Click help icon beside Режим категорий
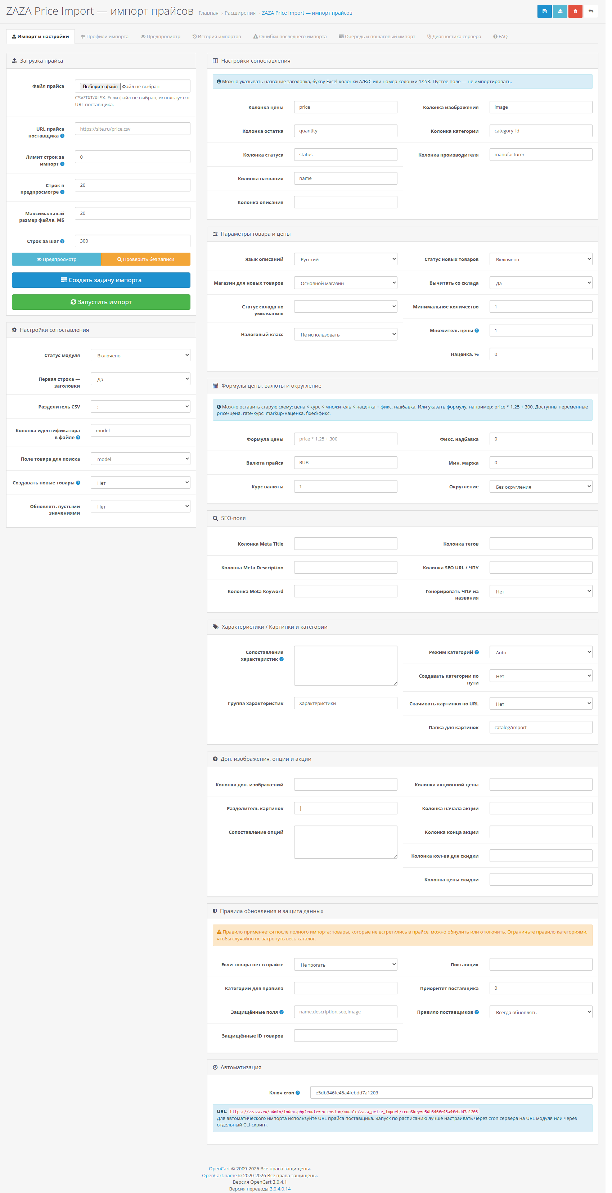 pos(477,652)
